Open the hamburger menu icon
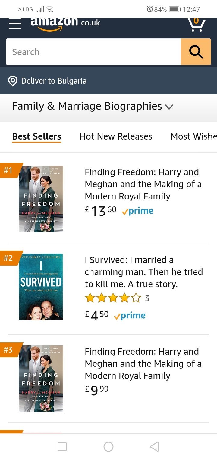Viewport: 217px width, 460px height. click(x=15, y=24)
